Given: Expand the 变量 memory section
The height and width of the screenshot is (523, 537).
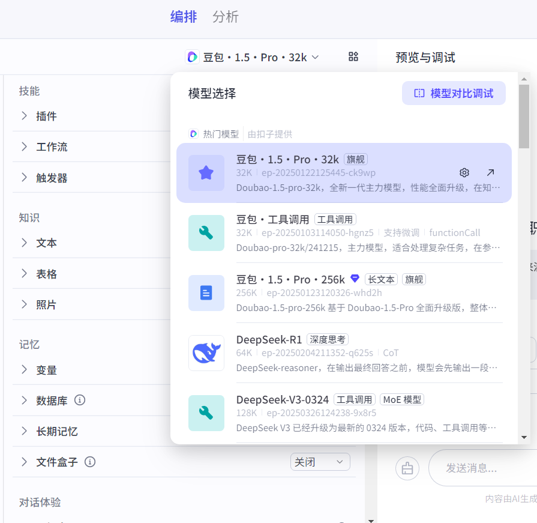Looking at the screenshot, I should pos(24,369).
